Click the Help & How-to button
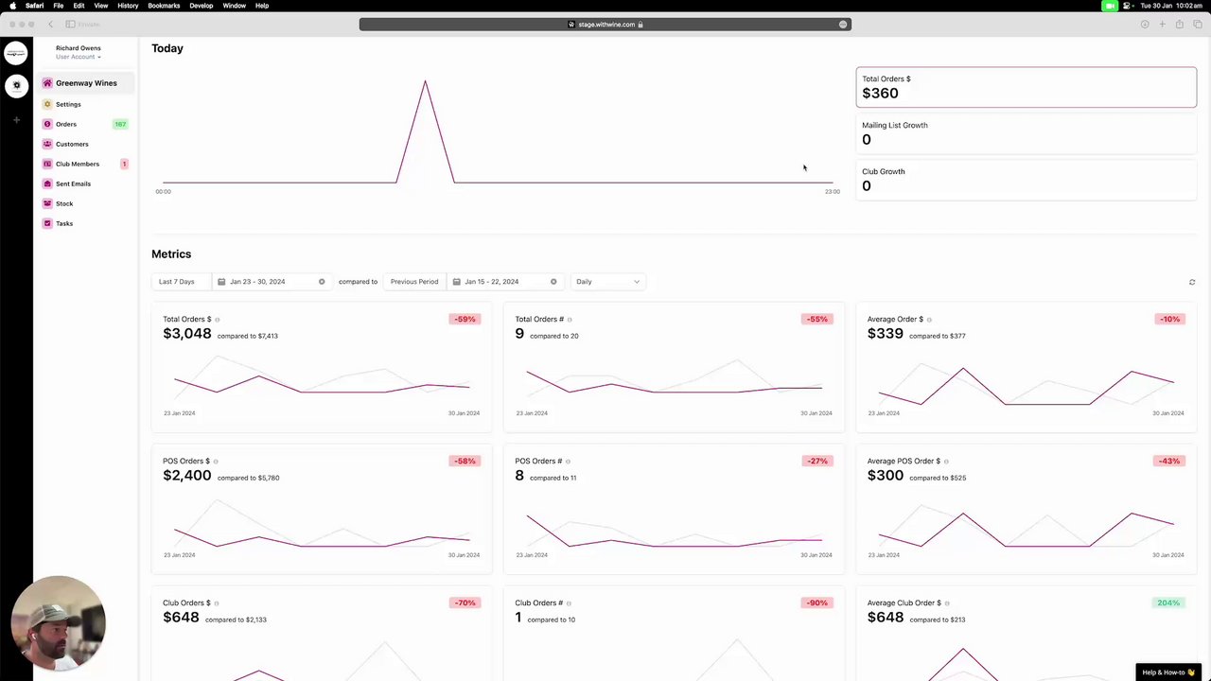Viewport: 1211px width, 681px height. 1168,672
